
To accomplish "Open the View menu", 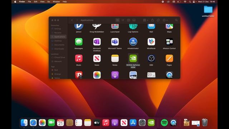I will [42, 1].
